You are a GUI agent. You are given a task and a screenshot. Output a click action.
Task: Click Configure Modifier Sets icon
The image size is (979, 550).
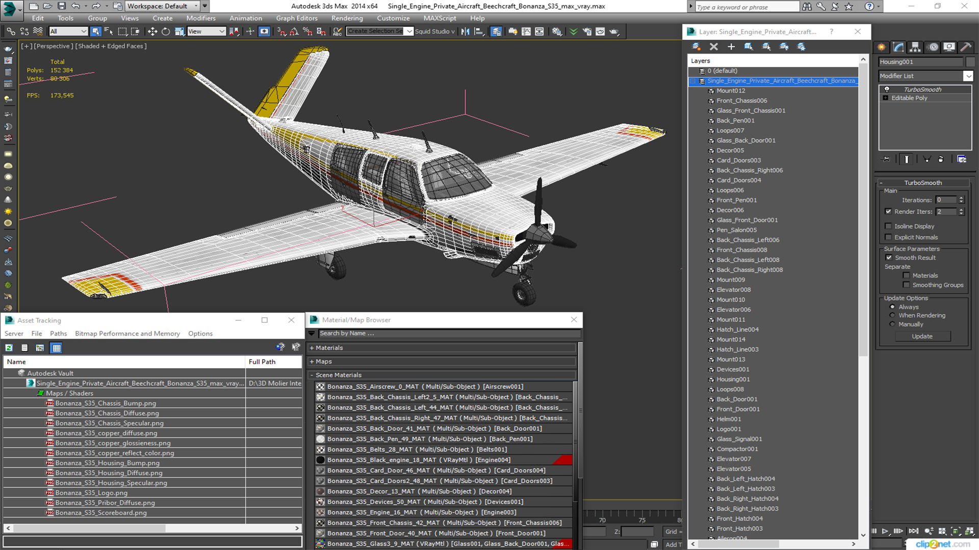tap(962, 159)
